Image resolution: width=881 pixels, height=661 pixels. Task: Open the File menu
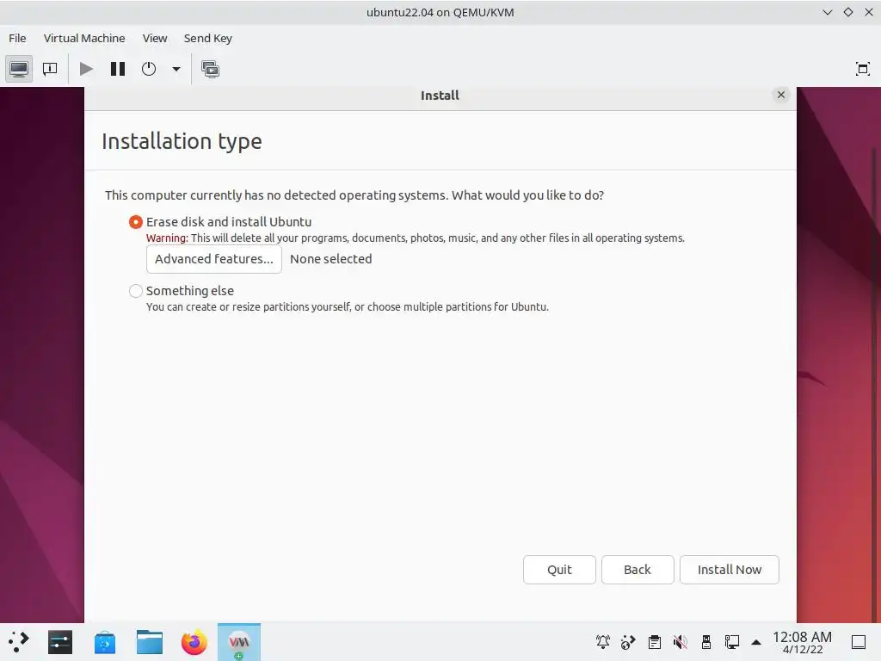pyautogui.click(x=17, y=38)
